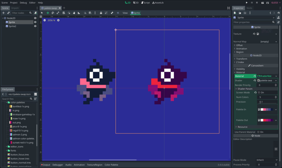The width and height of the screenshot is (282, 168).
Task: Open the Project menu
Action: tap(14, 2)
